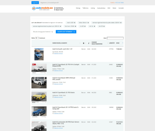
Task: Click 'Alusta uut otsingut' button
Action: (x=66, y=32)
